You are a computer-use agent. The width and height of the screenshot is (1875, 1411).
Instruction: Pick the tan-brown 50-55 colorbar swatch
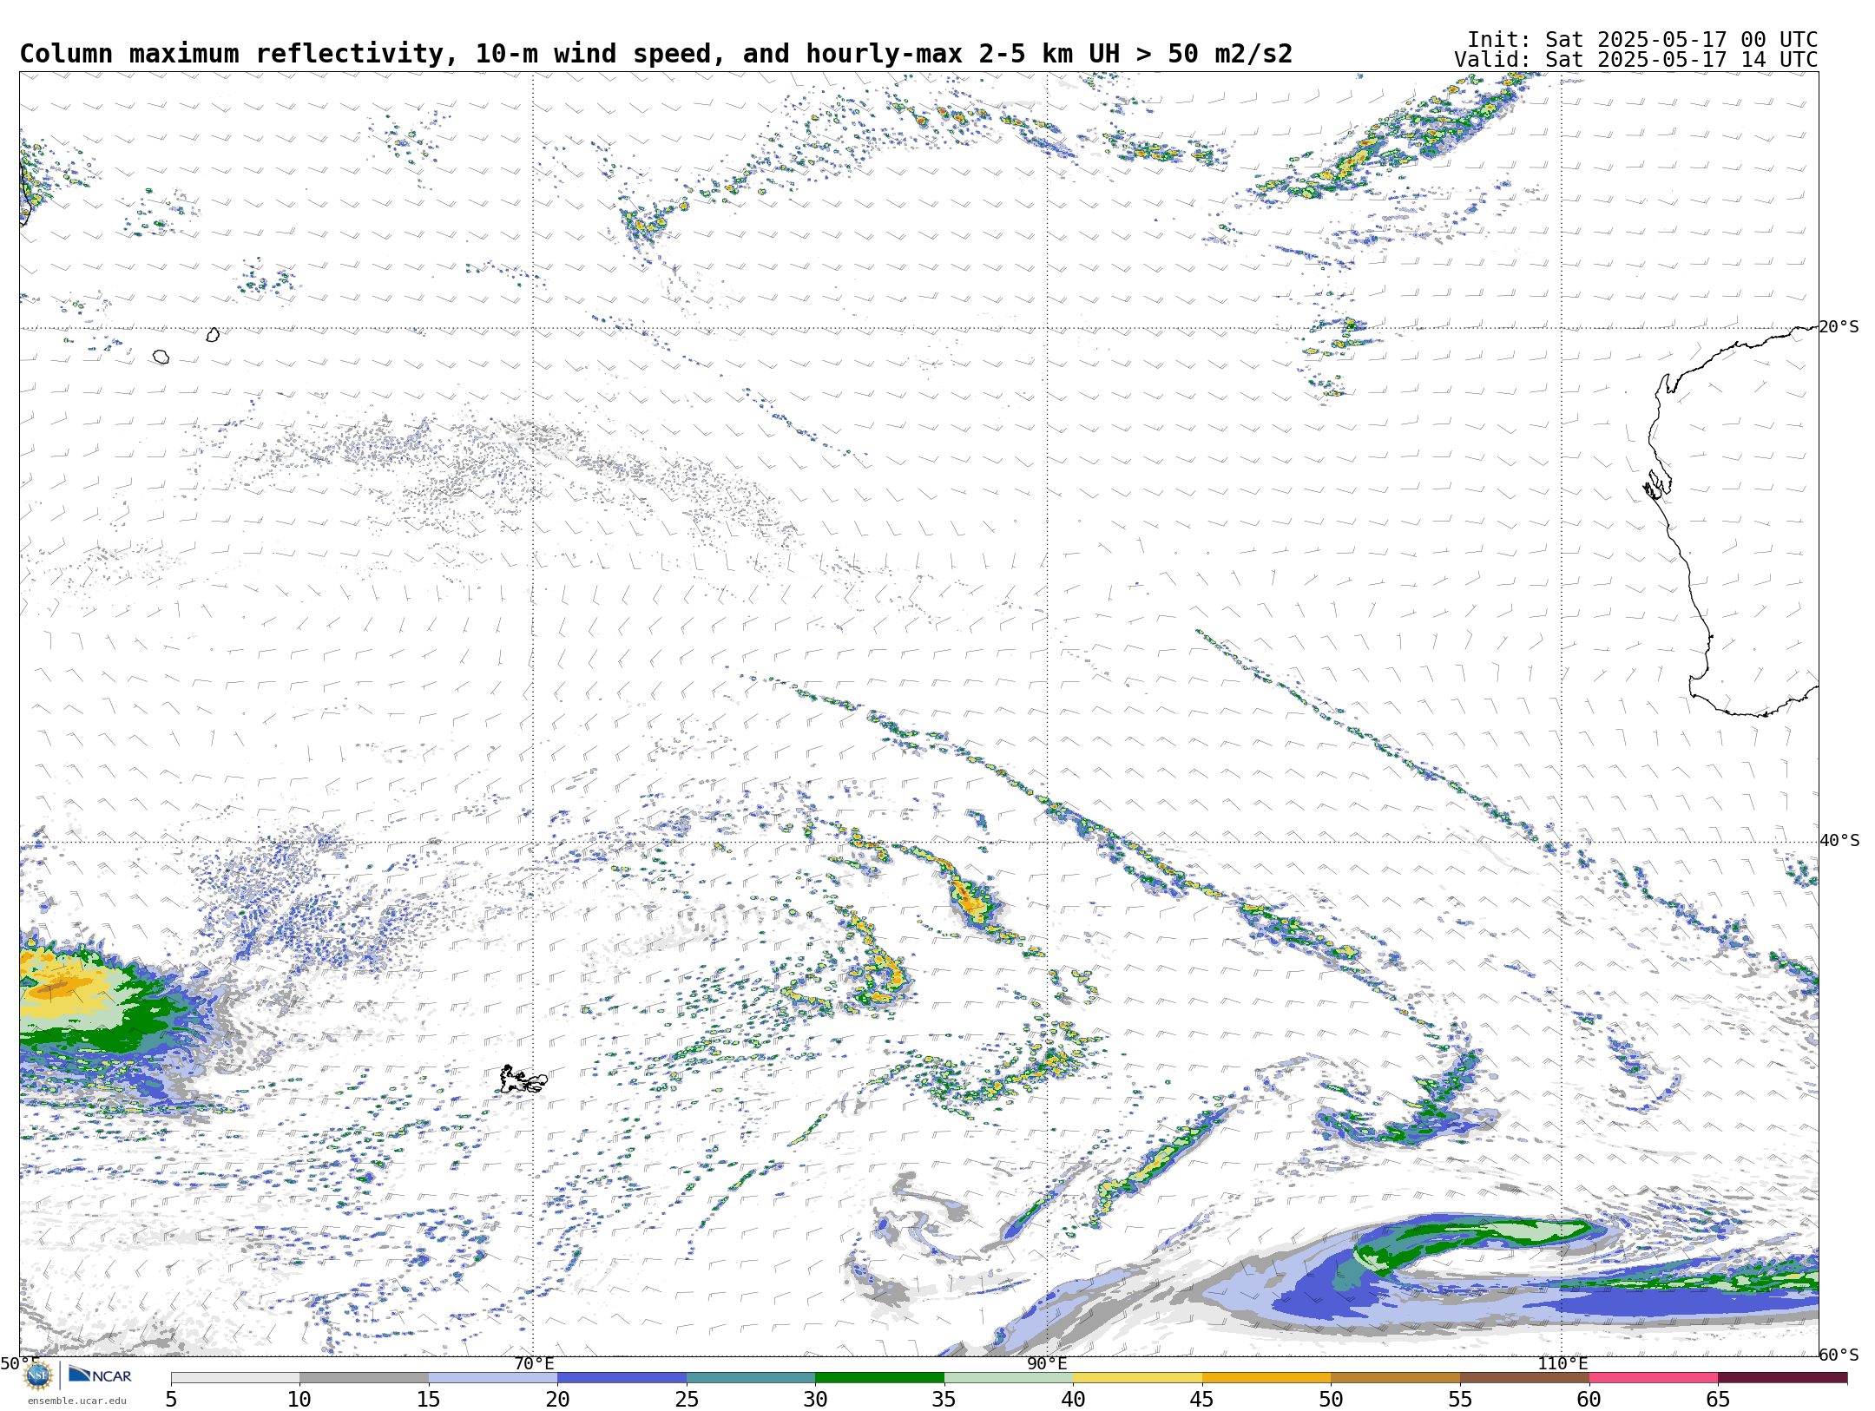point(1395,1377)
